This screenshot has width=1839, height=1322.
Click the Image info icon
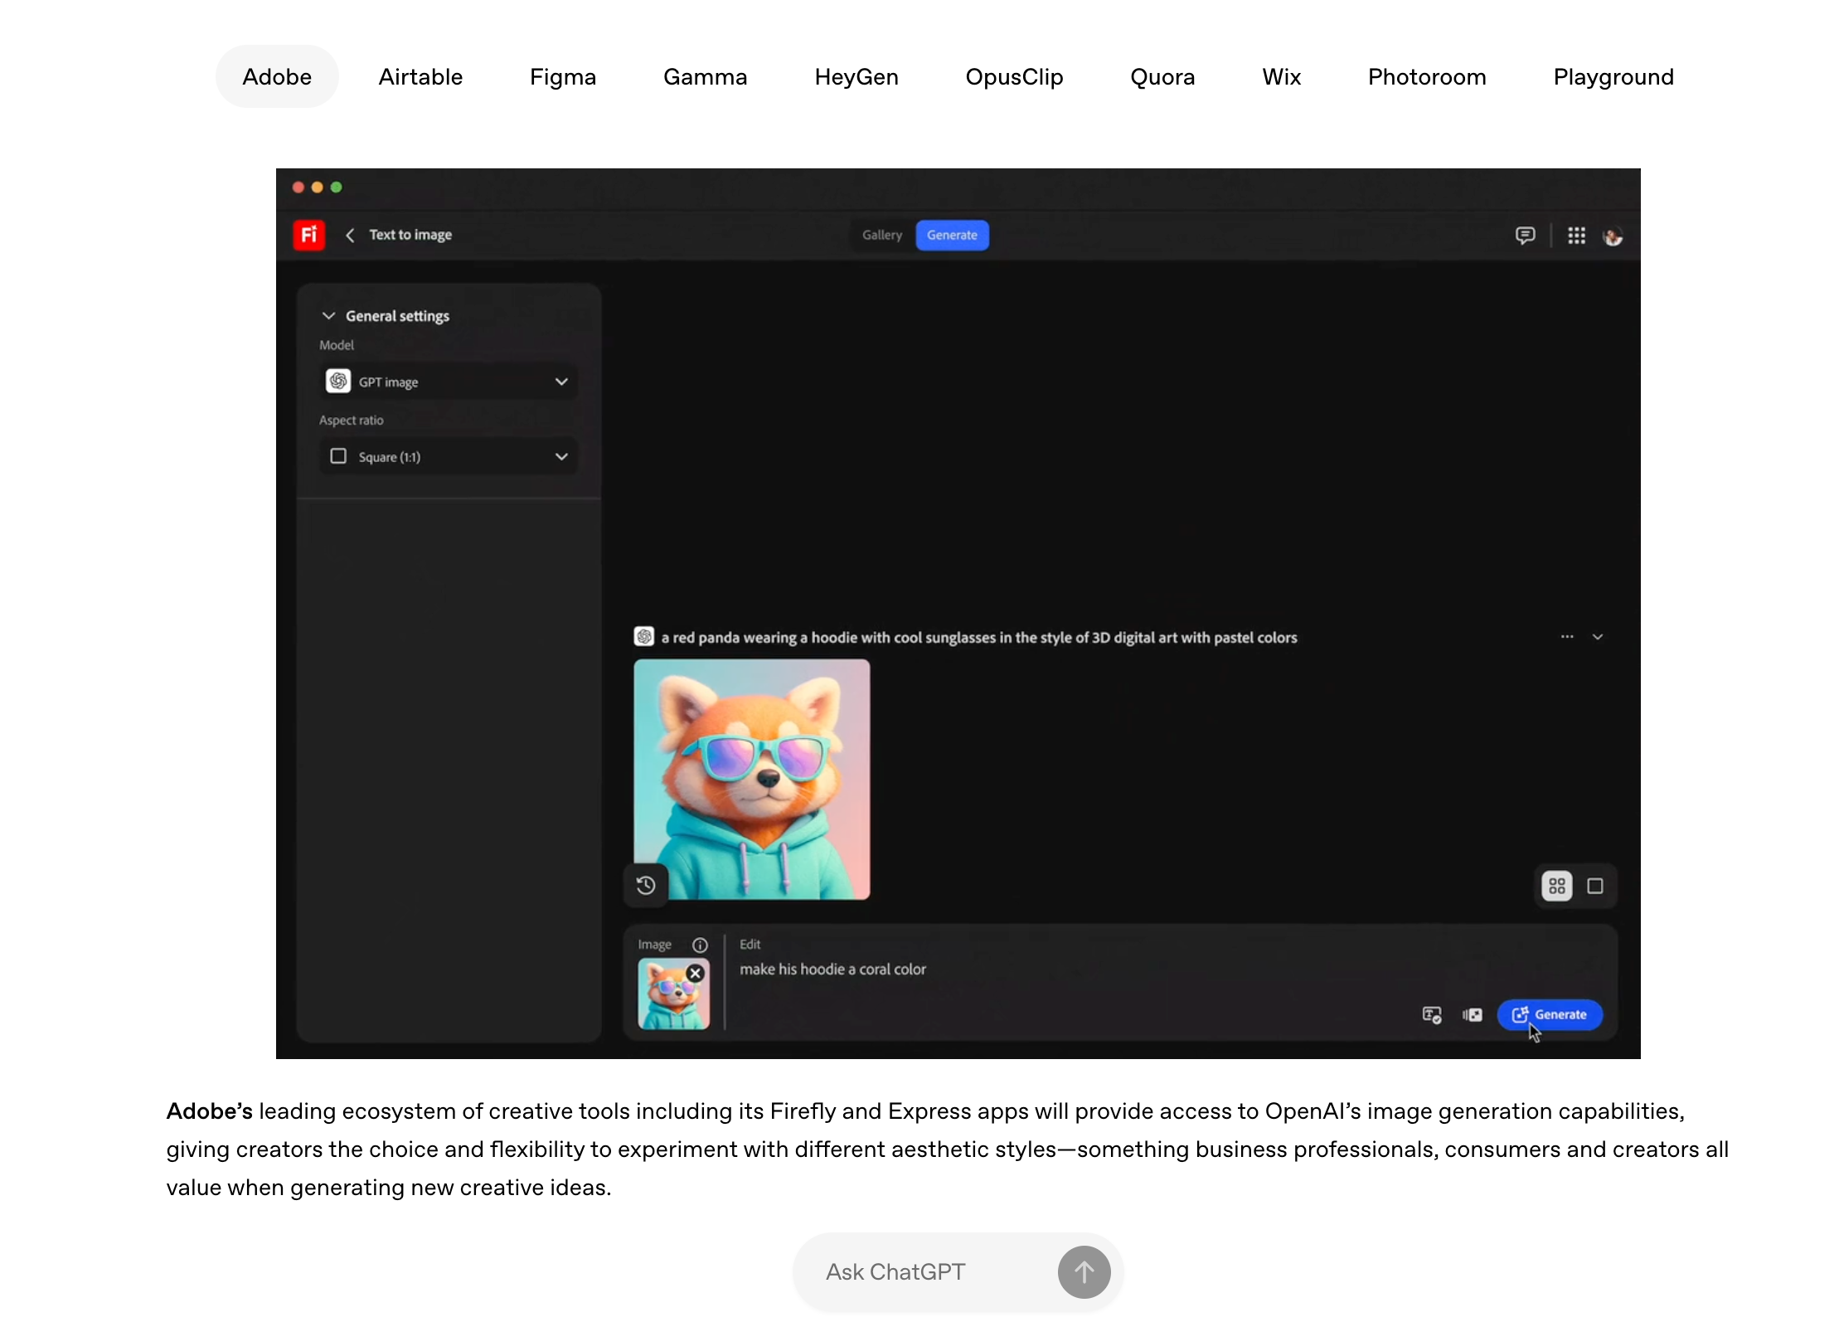click(x=700, y=945)
